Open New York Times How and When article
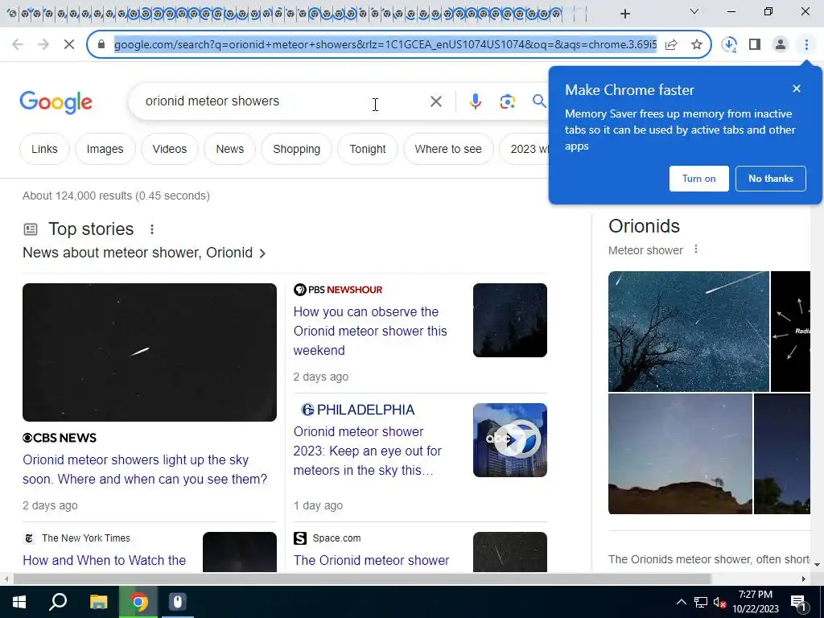 click(x=104, y=560)
